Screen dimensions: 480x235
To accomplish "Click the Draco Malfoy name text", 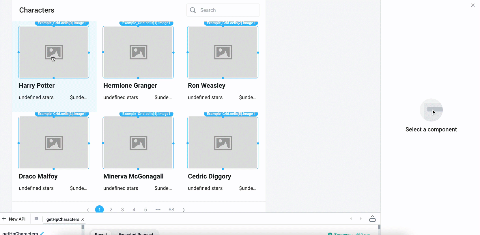I will click(38, 176).
